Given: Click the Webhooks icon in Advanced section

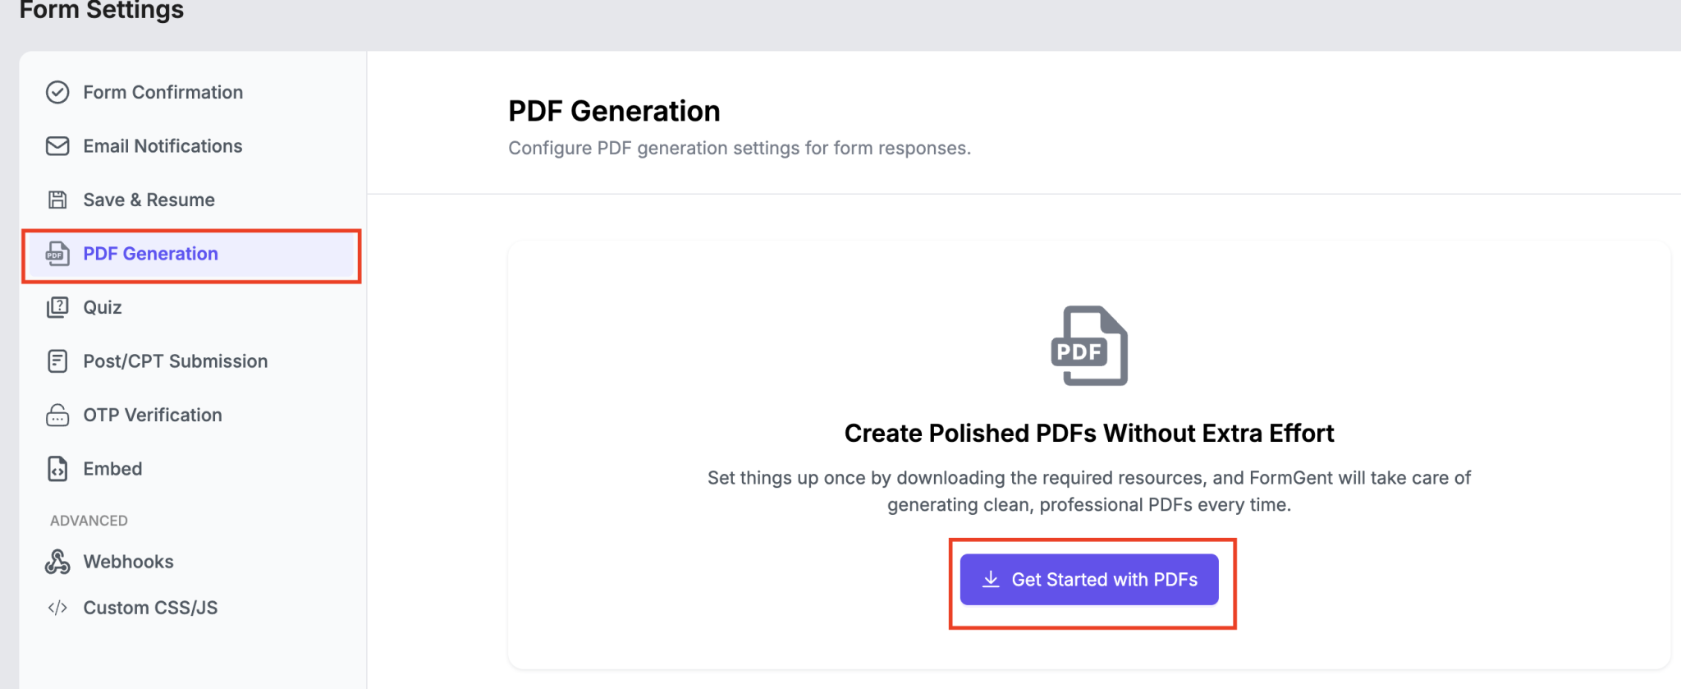Looking at the screenshot, I should [57, 562].
